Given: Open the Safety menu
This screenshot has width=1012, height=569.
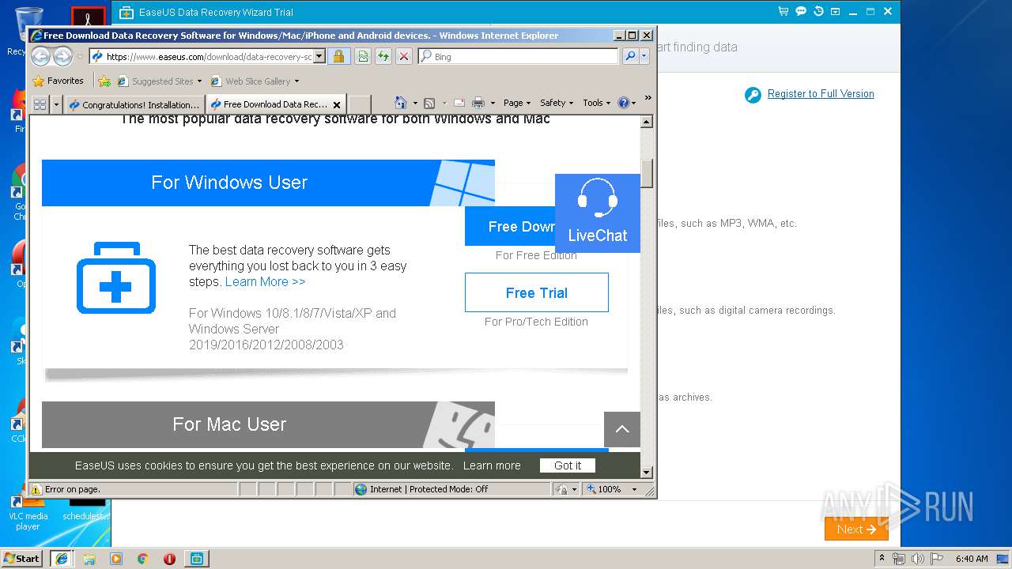Looking at the screenshot, I should click(557, 103).
